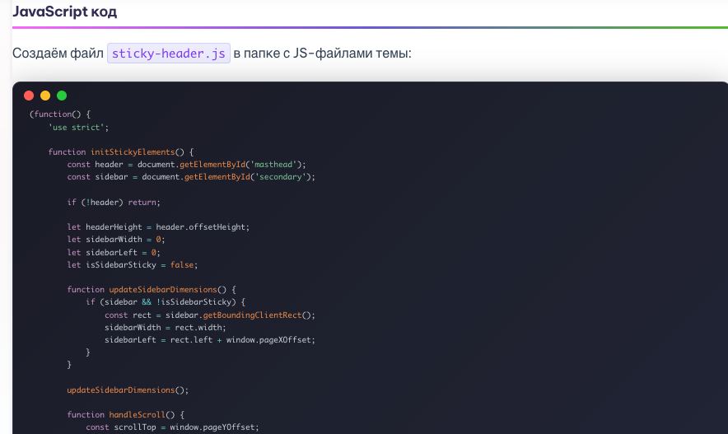Image resolution: width=728 pixels, height=434 pixels.
Task: Click the sticky-header.js inline code label
Action: (x=168, y=54)
